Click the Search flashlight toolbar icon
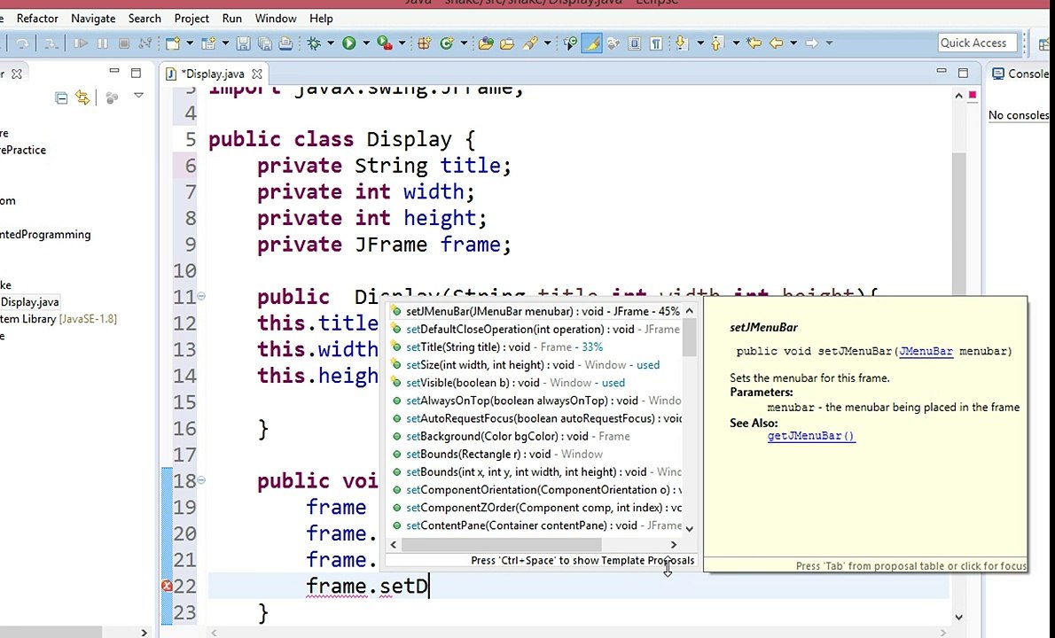The width and height of the screenshot is (1055, 638). pyautogui.click(x=530, y=43)
